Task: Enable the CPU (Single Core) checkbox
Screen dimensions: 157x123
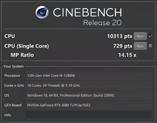Action: pos(150,46)
